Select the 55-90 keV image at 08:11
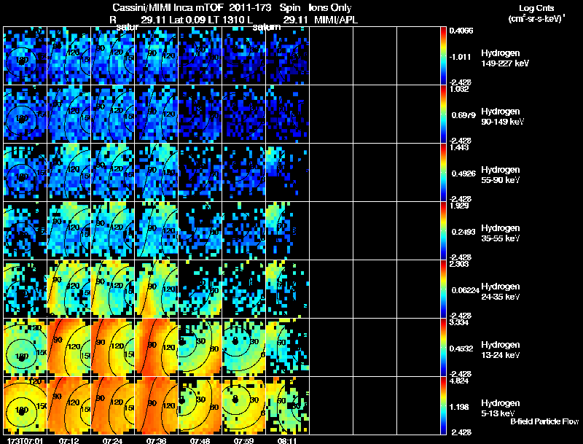Viewport: 583px width, 444px height. (x=287, y=173)
